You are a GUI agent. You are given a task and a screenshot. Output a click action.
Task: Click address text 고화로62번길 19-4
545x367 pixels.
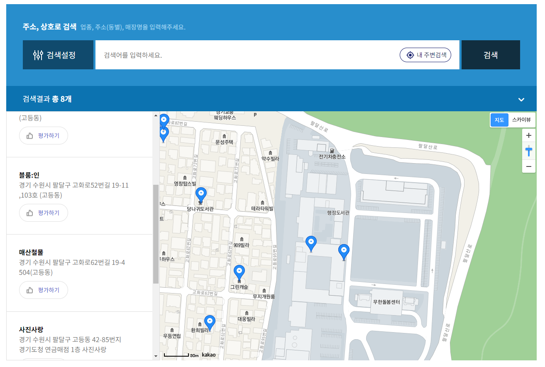pyautogui.click(x=98, y=262)
